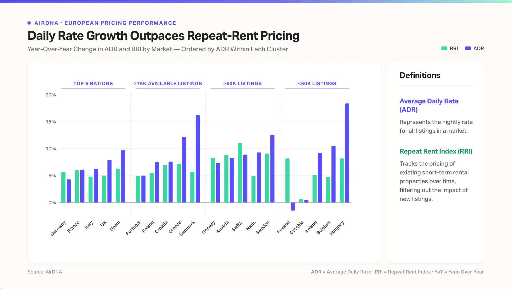Click the Definitions panel heading
The height and width of the screenshot is (289, 512).
tap(420, 75)
